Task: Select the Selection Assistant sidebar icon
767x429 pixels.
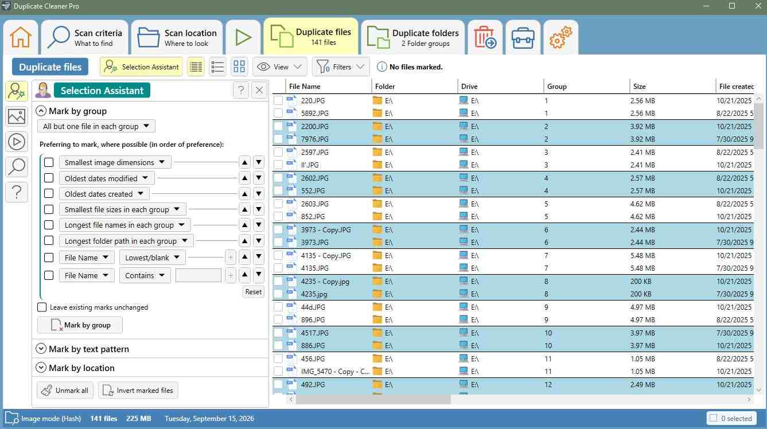Action: pyautogui.click(x=17, y=92)
